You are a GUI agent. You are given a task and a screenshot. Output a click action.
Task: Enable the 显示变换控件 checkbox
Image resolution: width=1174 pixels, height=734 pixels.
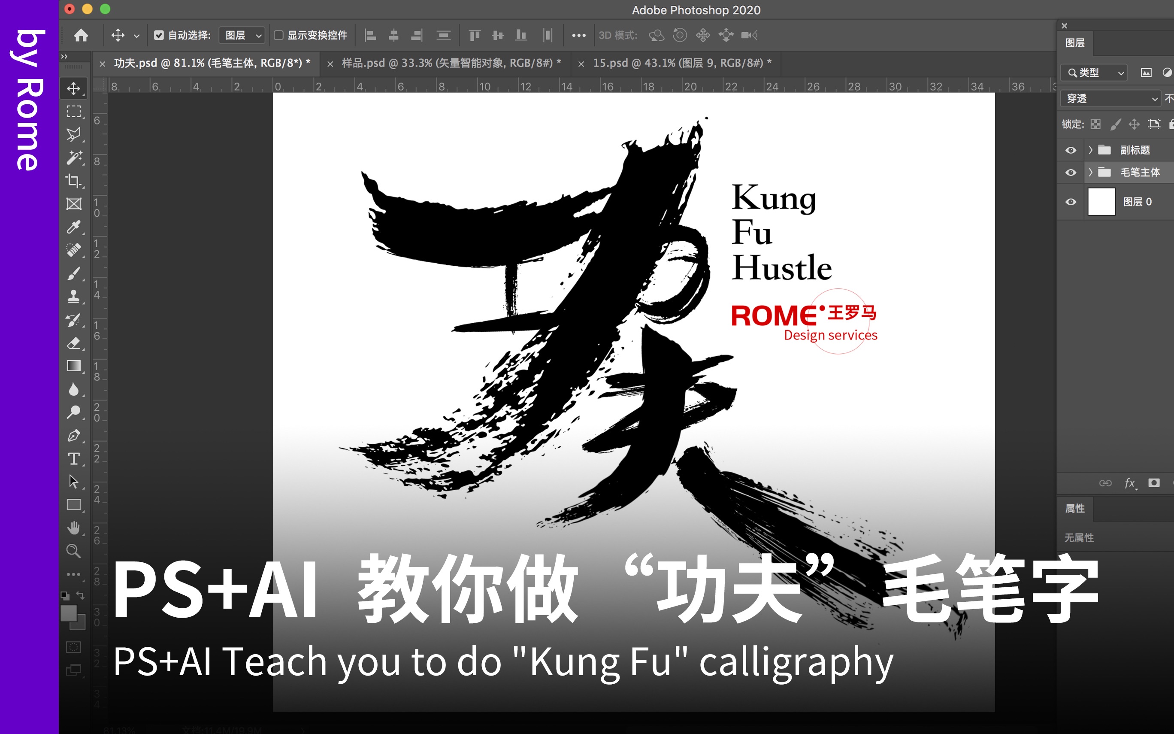tap(278, 35)
